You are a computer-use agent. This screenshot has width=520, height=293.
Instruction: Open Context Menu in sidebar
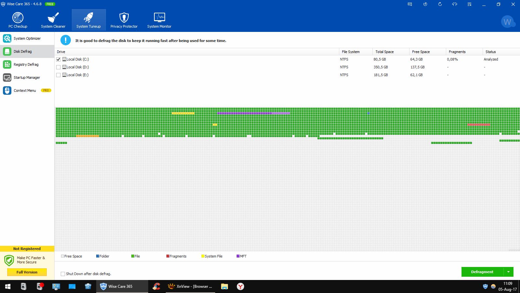point(27,91)
